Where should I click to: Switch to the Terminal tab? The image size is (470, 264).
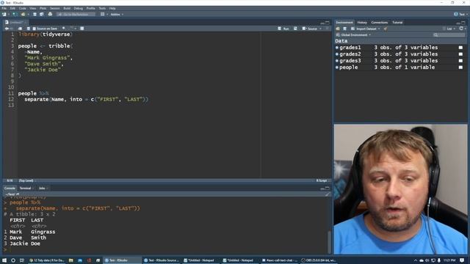[26, 188]
